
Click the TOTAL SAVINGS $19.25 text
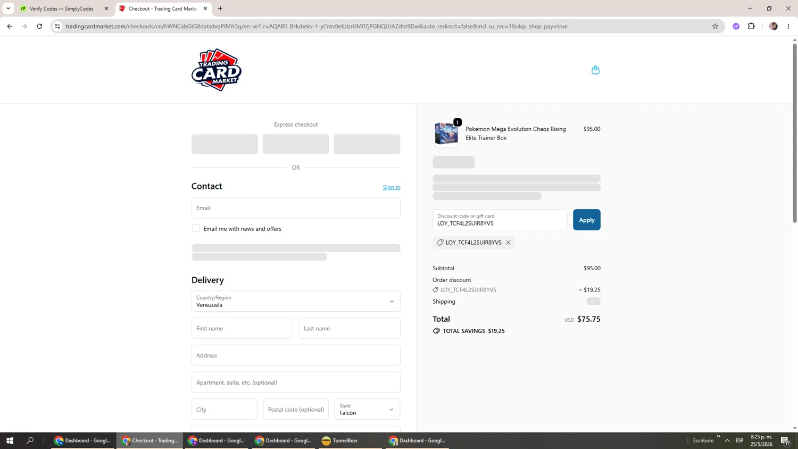[x=474, y=331]
